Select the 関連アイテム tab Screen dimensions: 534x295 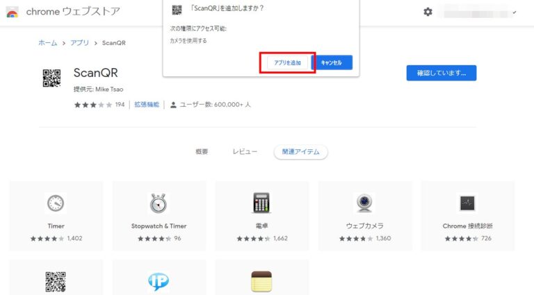[x=300, y=151]
